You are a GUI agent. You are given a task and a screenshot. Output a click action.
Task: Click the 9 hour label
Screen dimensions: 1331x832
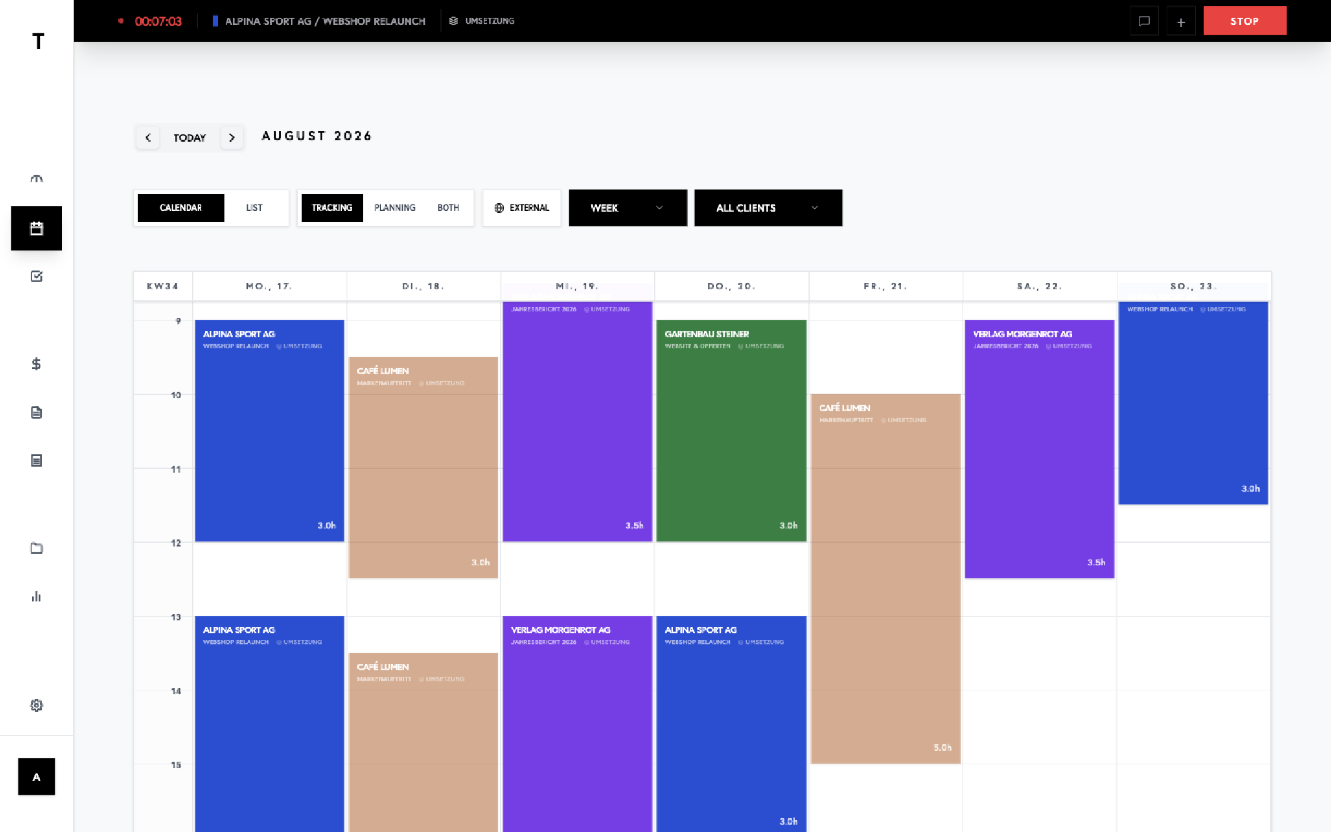coord(178,321)
